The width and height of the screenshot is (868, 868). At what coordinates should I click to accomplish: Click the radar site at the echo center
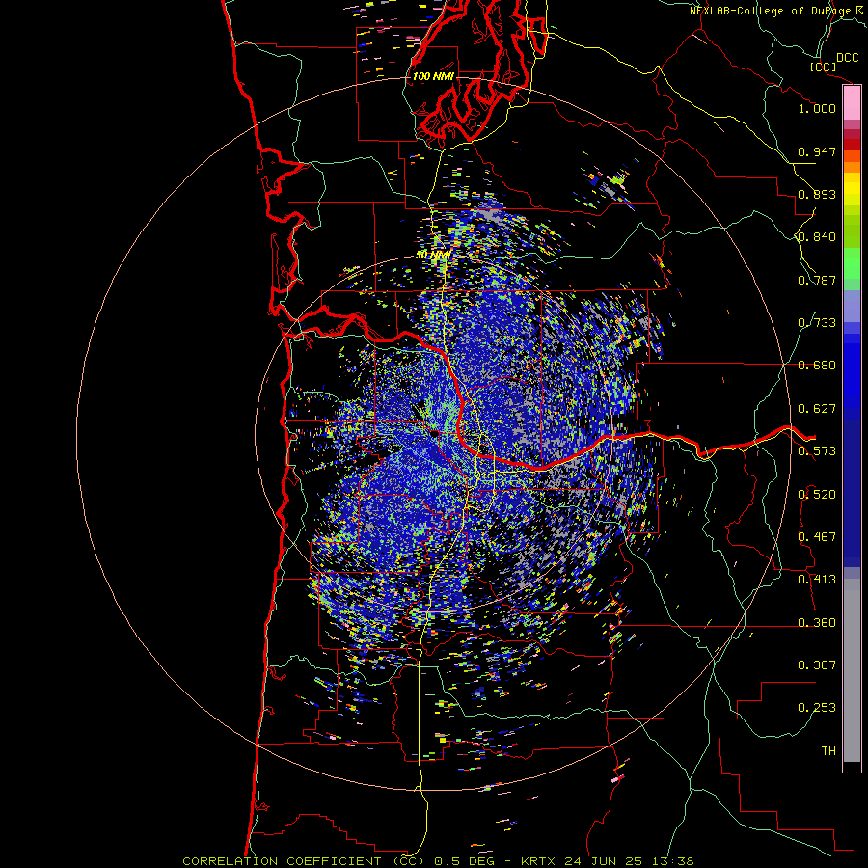[435, 433]
